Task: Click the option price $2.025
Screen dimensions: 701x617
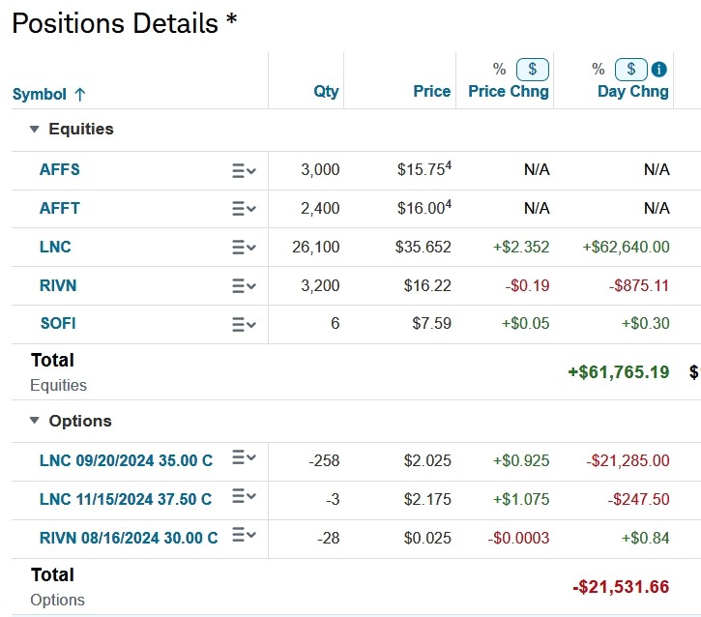Action: point(427,460)
